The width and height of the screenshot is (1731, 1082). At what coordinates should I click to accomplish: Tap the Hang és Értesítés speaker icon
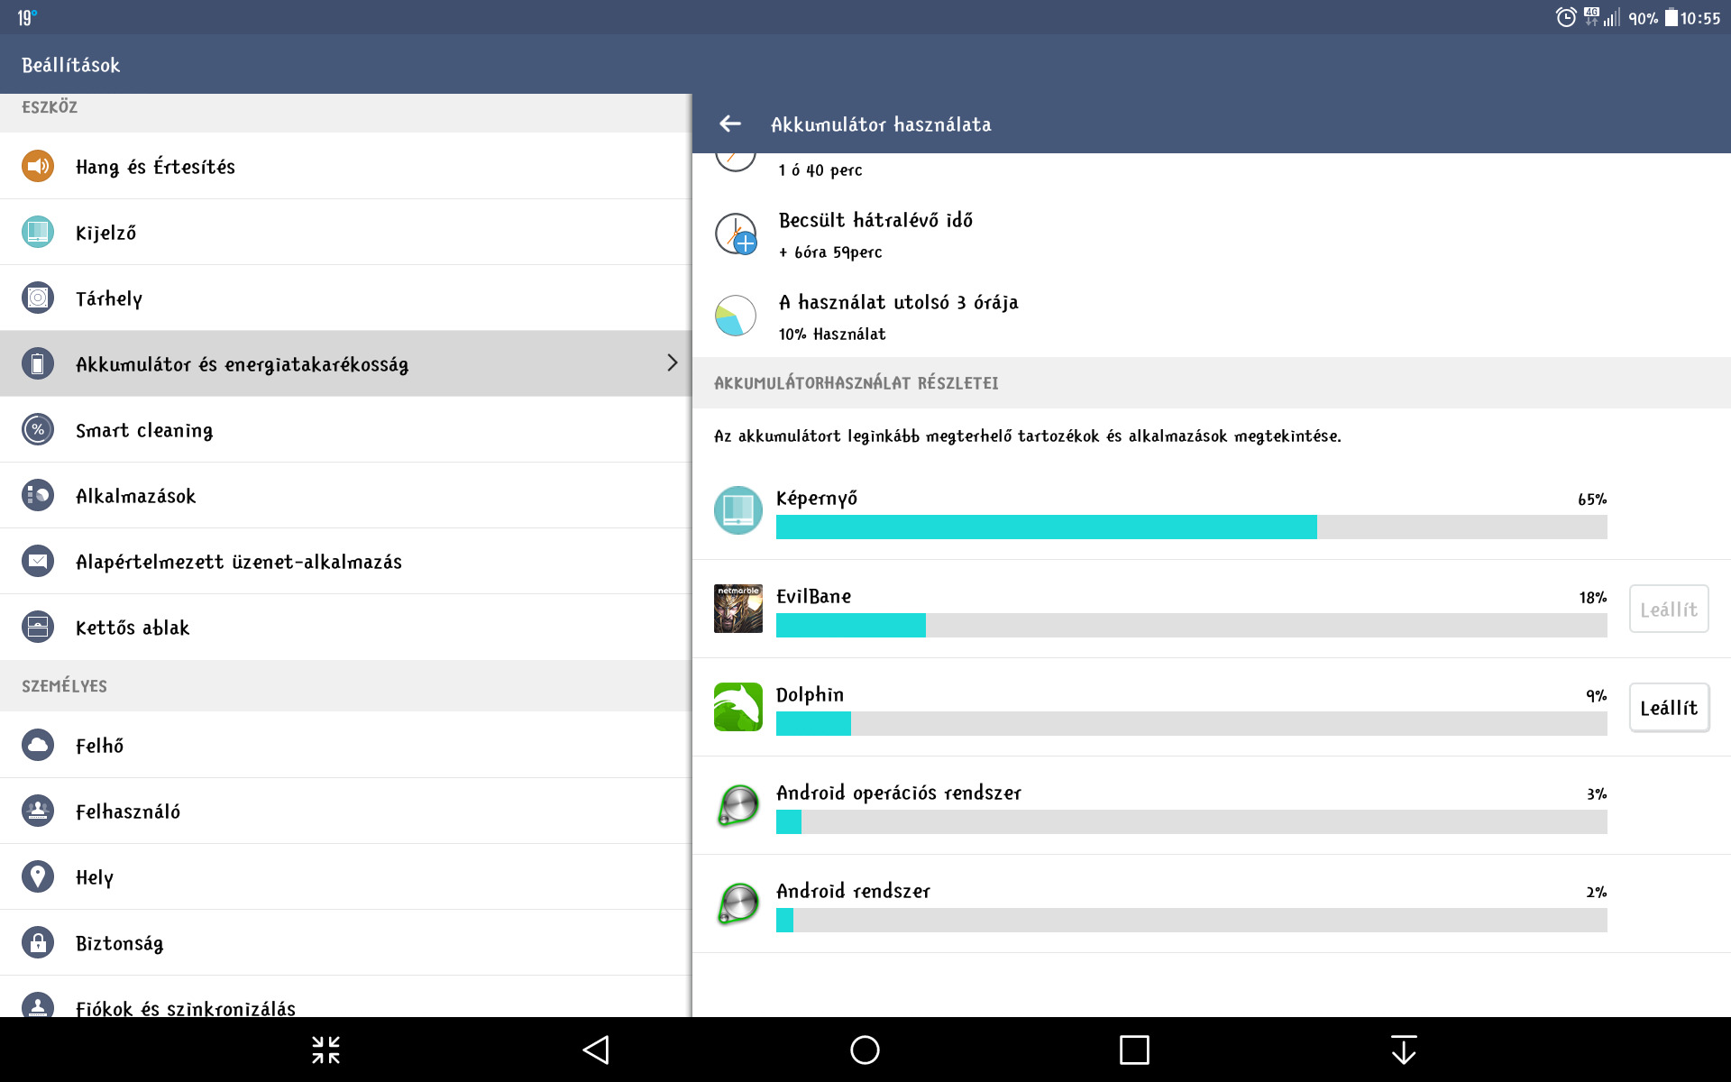pyautogui.click(x=38, y=166)
